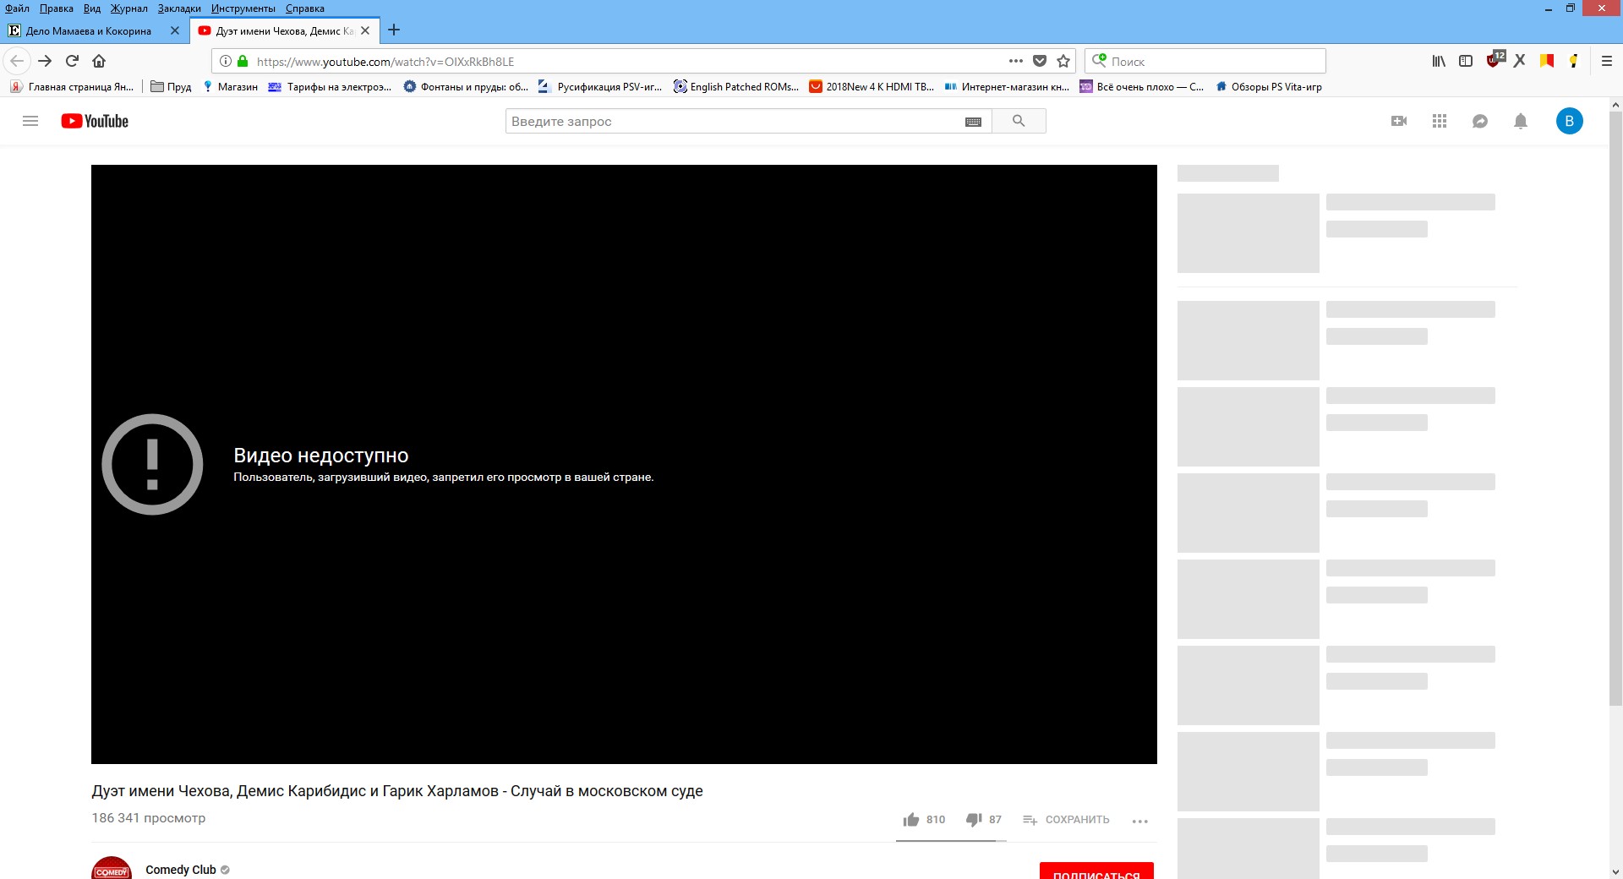Open the YouTube messages icon

(x=1480, y=121)
